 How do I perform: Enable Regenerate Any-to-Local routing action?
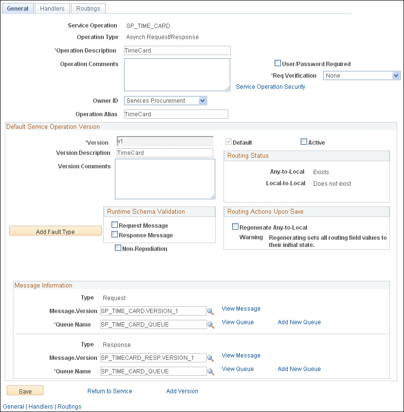(x=236, y=226)
